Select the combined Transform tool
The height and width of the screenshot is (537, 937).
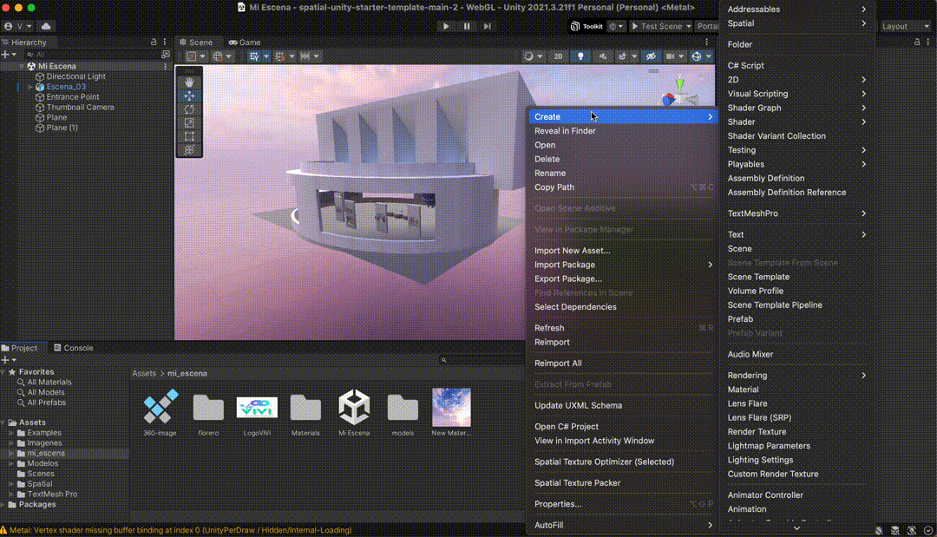189,150
